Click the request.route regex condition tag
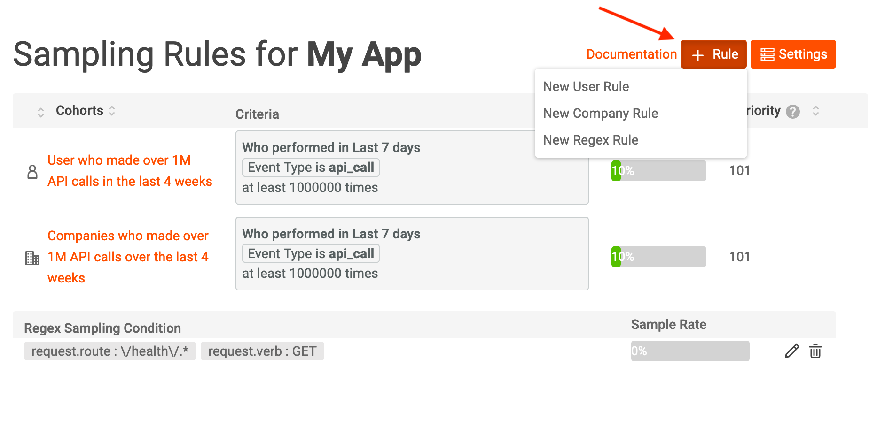The image size is (877, 427). (x=110, y=351)
